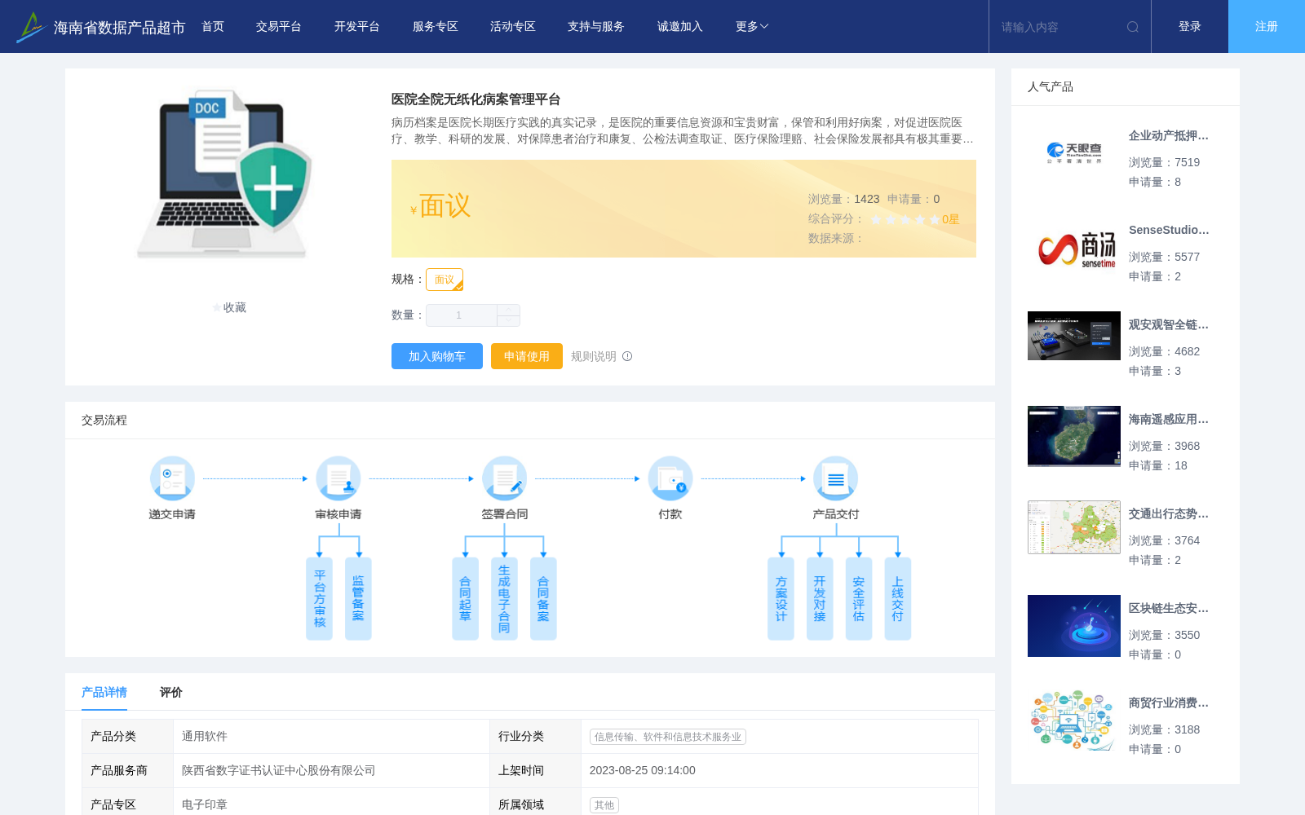This screenshot has width=1305, height=815.
Task: Click the 合同起草 sub-step box
Action: coord(466,599)
